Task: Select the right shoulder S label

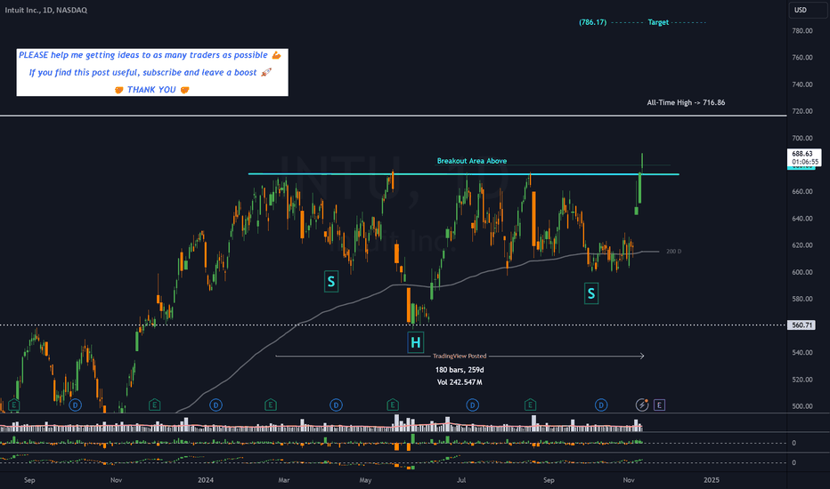Action: click(591, 293)
